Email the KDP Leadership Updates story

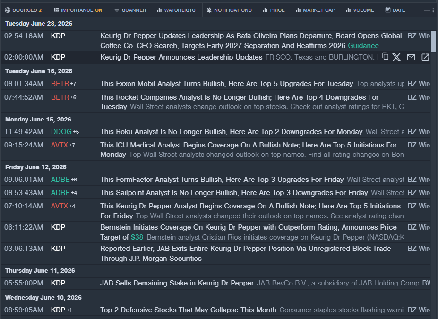coord(411,57)
